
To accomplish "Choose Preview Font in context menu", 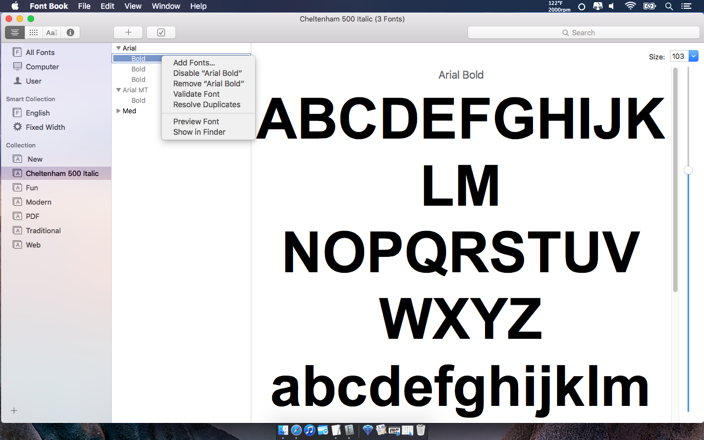I will [208, 122].
